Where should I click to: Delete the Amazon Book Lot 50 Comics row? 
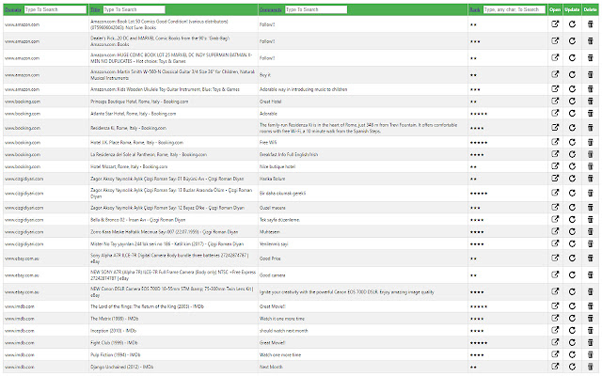coord(591,24)
